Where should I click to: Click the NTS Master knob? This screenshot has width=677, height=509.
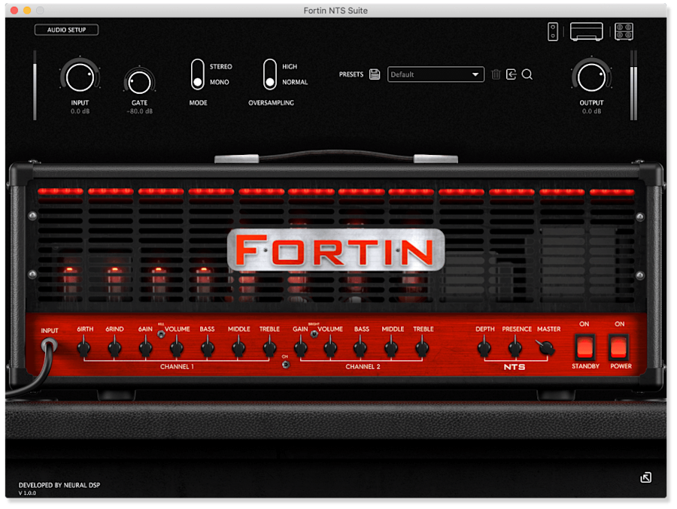click(547, 348)
